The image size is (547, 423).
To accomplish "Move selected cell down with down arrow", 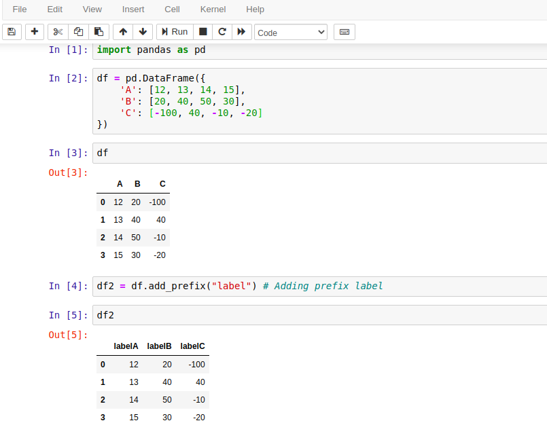I will pos(143,32).
